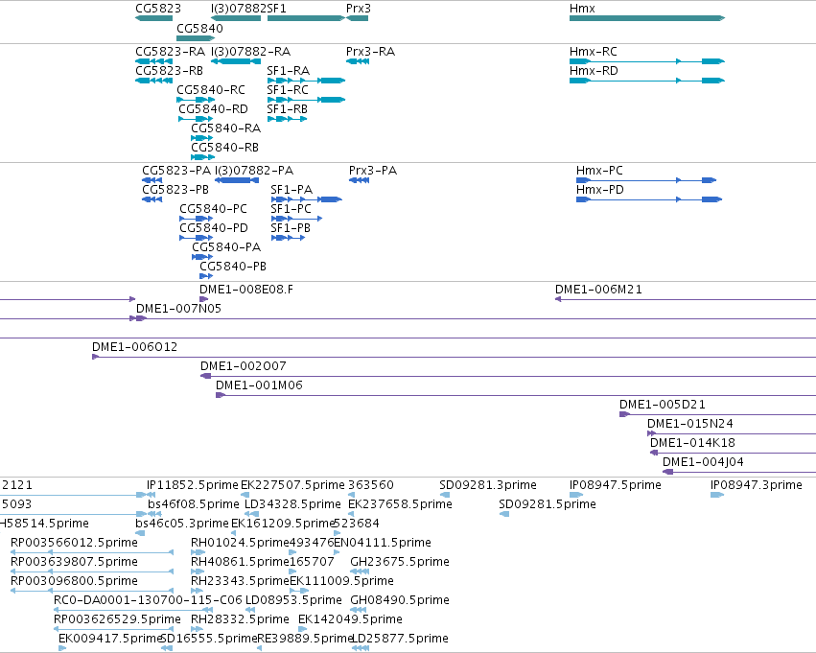
Task: Click the EK009417.5prime EST label
Action: click(x=110, y=640)
